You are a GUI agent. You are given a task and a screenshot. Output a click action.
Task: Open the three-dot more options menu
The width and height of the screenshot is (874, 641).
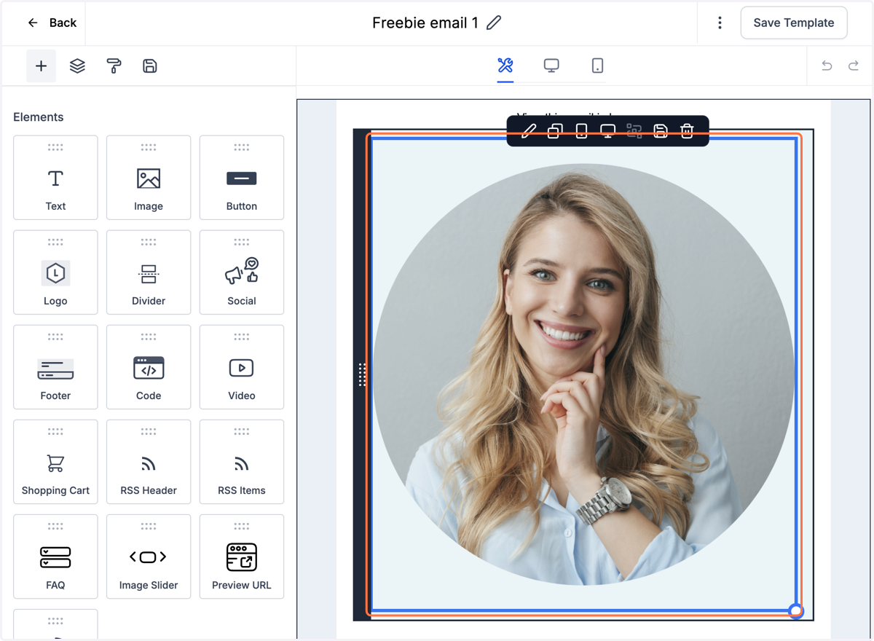coord(720,23)
